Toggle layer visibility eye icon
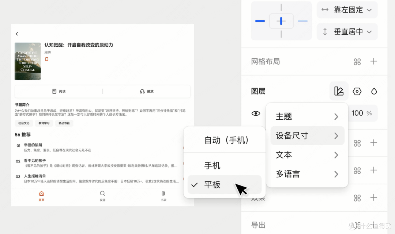 click(256, 114)
